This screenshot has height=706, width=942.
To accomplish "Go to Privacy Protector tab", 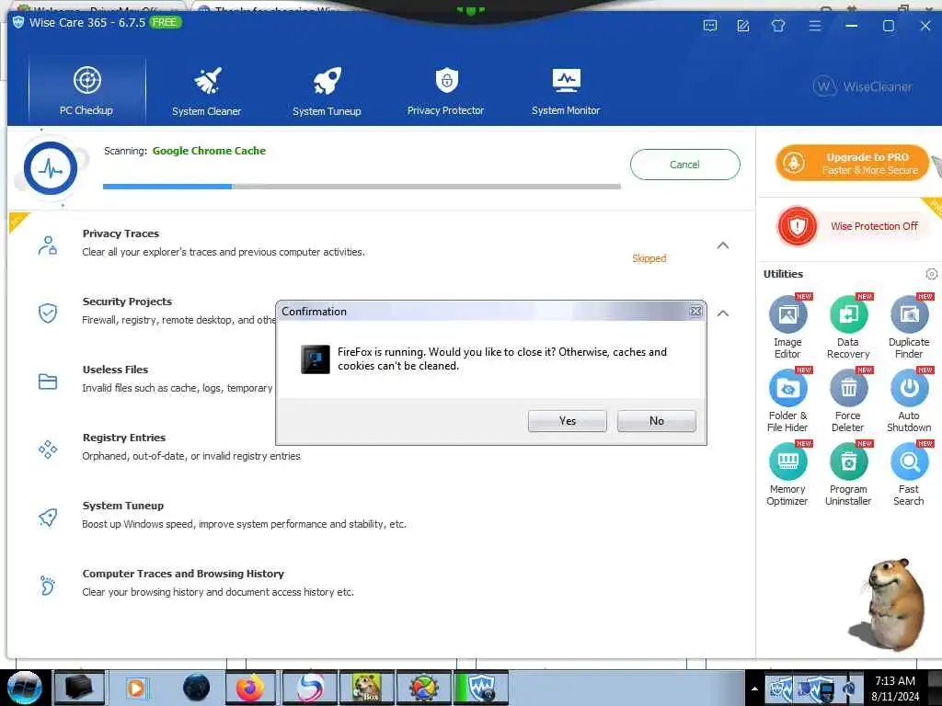I will (x=446, y=90).
